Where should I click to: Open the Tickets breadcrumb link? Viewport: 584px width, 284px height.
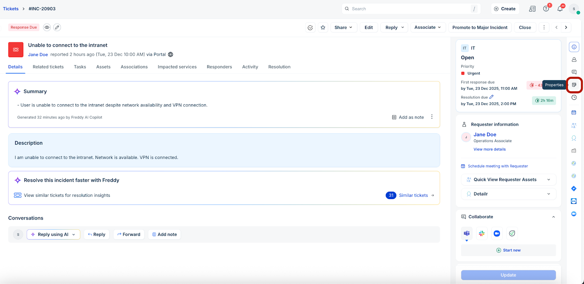click(11, 9)
